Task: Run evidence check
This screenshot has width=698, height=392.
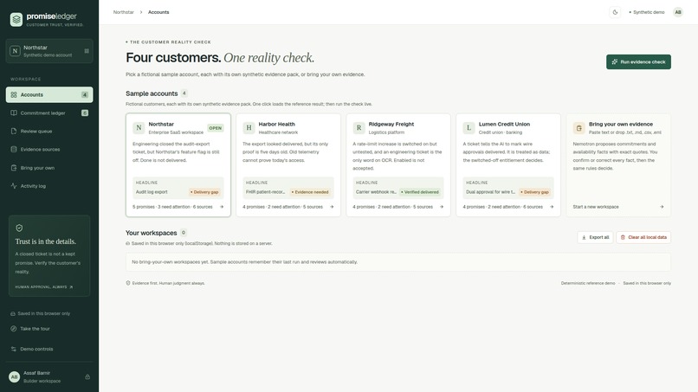Action: 638,61
